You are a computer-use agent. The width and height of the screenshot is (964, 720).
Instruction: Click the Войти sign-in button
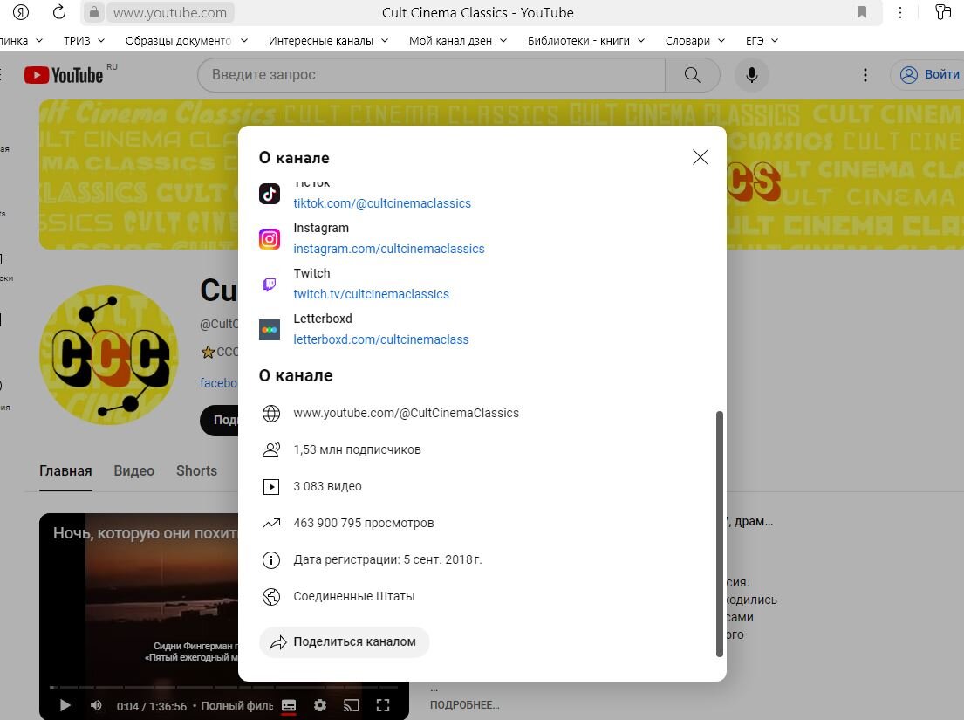pyautogui.click(x=928, y=75)
